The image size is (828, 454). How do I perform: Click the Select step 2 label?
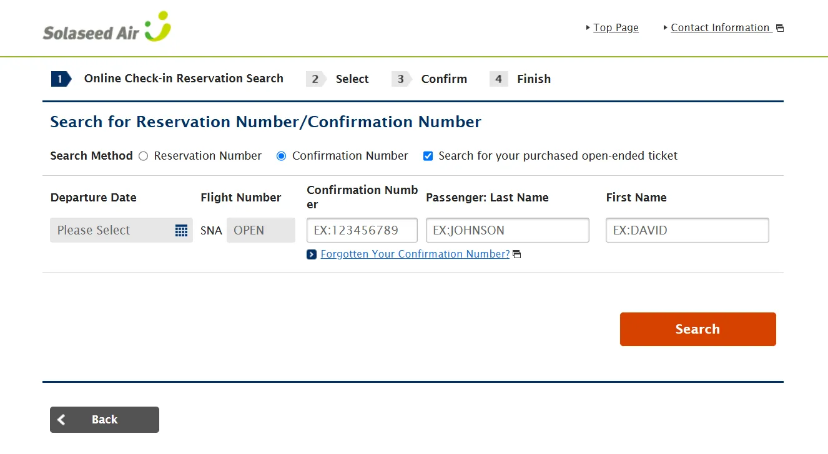pos(352,79)
